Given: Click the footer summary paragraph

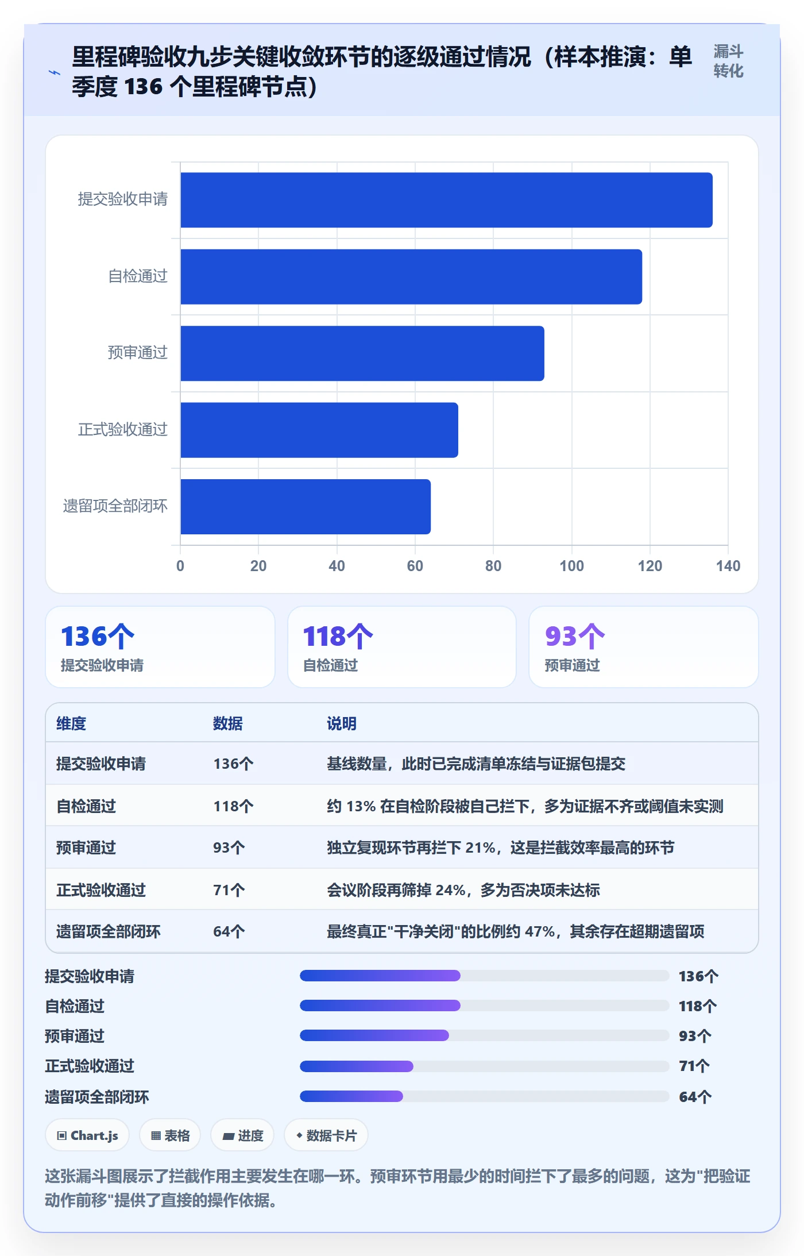Looking at the screenshot, I should click(397, 1188).
